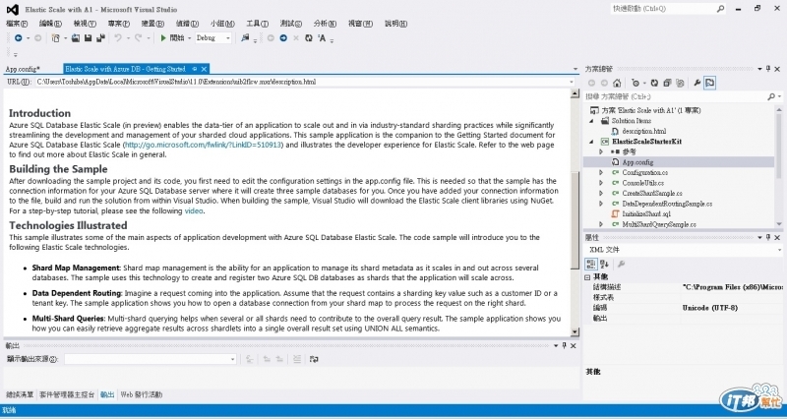Select ConsoleUtils.cs in Solution Explorer
787x419 pixels.
[x=643, y=183]
